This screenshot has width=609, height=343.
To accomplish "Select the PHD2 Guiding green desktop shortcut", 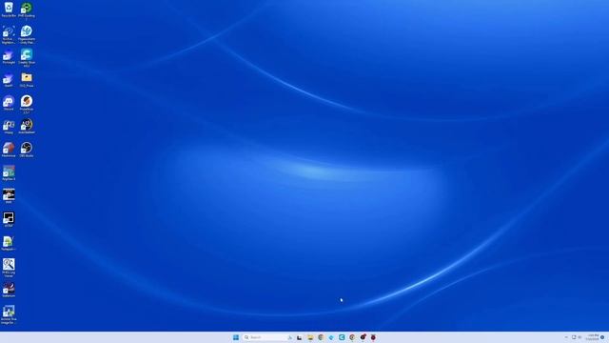I will coord(27,10).
